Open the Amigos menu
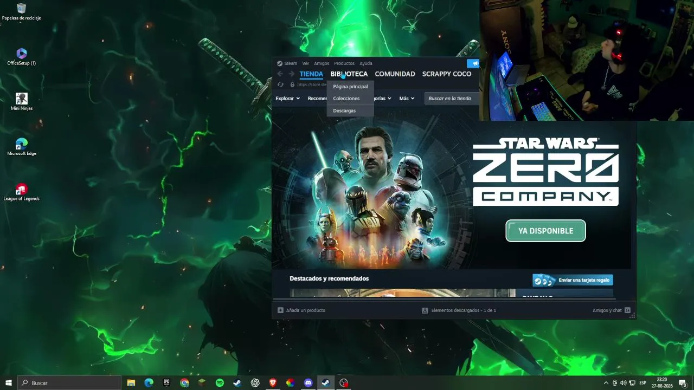Screen dimensions: 694x390 coord(322,63)
